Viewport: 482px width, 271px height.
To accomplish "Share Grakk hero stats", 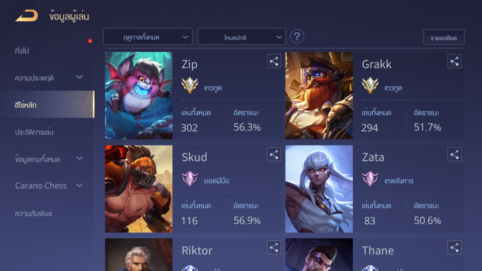I will 455,61.
